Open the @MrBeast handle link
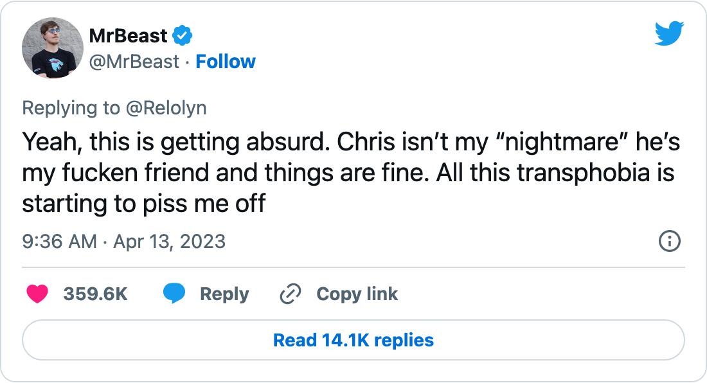The width and height of the screenshot is (707, 383). tap(134, 62)
